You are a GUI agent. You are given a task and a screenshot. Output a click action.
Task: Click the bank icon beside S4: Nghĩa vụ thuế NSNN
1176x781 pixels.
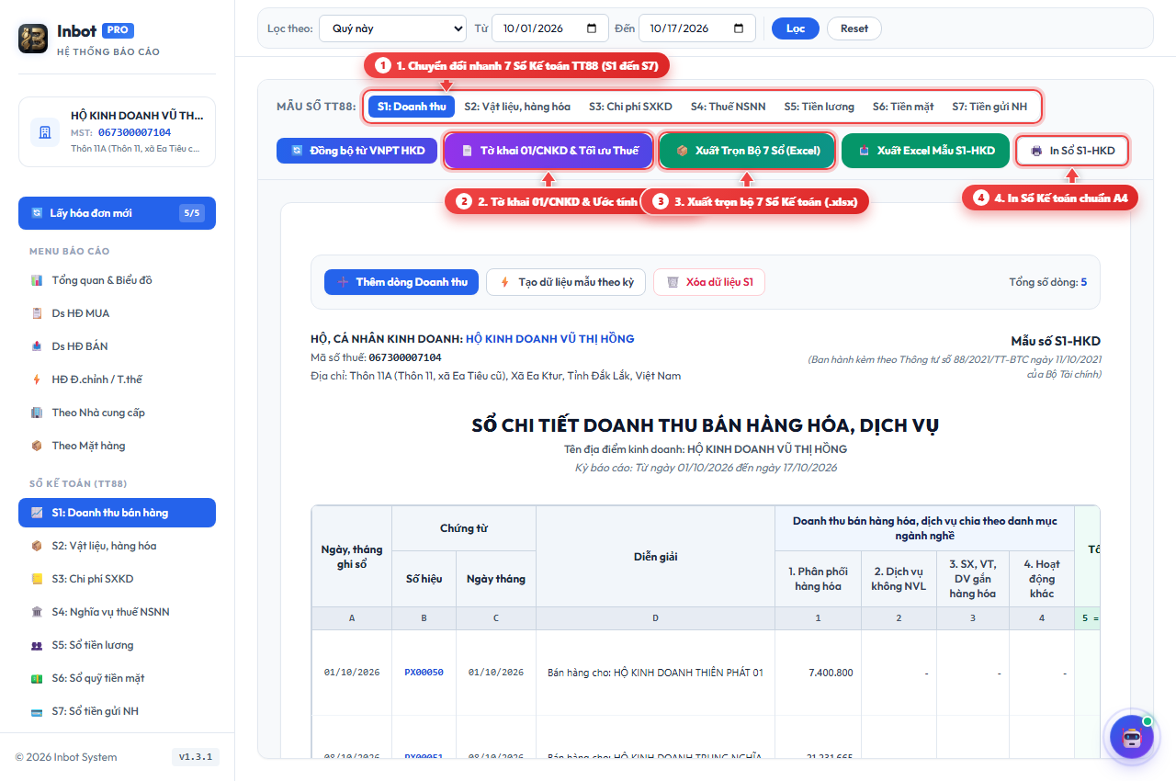pos(37,612)
